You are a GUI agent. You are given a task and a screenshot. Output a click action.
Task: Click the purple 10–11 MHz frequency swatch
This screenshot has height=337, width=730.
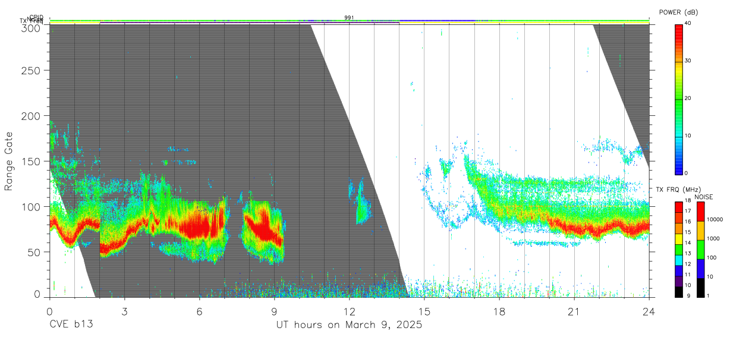point(678,281)
